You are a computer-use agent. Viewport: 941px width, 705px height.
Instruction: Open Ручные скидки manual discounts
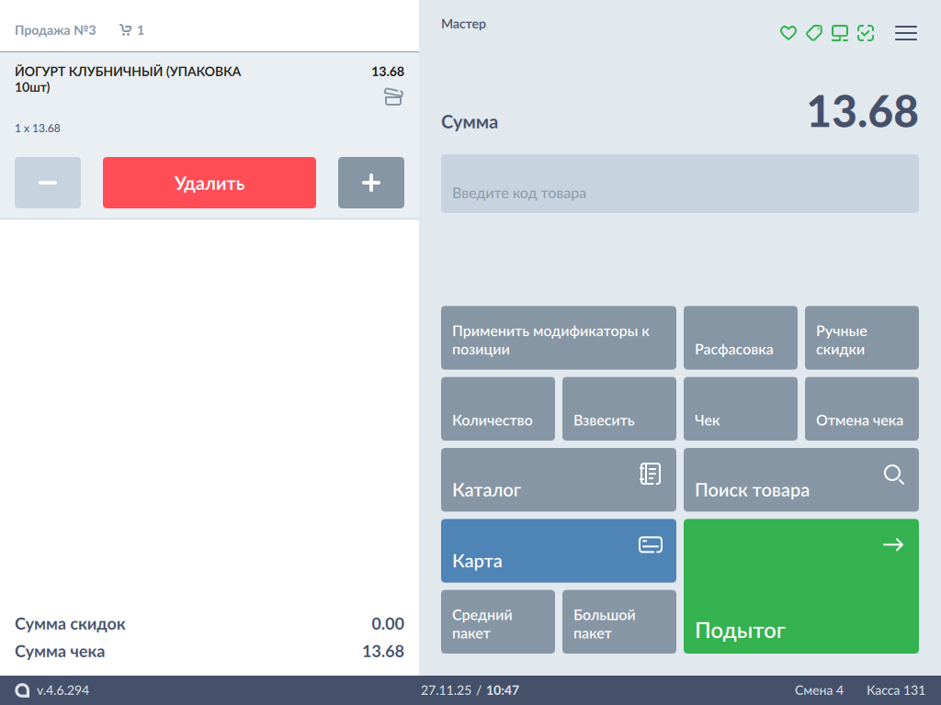coord(862,338)
